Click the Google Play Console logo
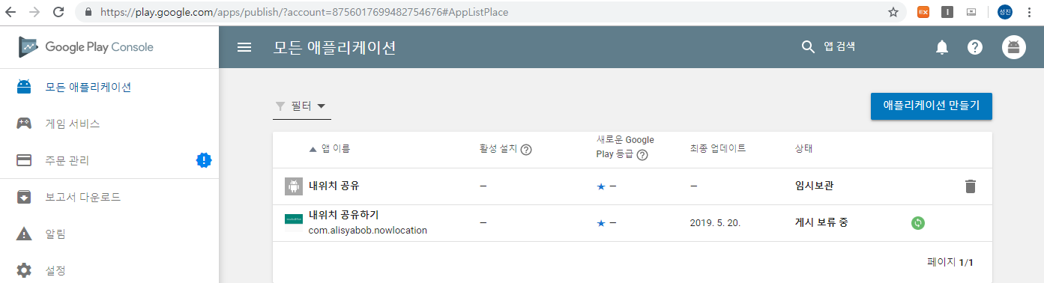This screenshot has height=283, width=1044. pyautogui.click(x=86, y=46)
